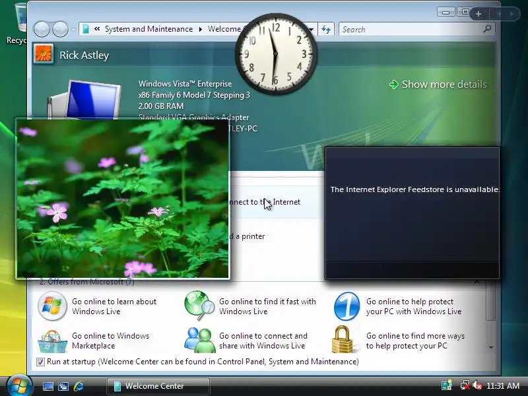Click the Windows Vista Enterprise text
Image resolution: width=528 pixels, height=396 pixels.
click(185, 84)
